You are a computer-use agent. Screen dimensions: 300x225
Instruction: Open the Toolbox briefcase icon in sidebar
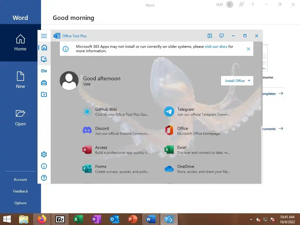click(x=44, y=83)
